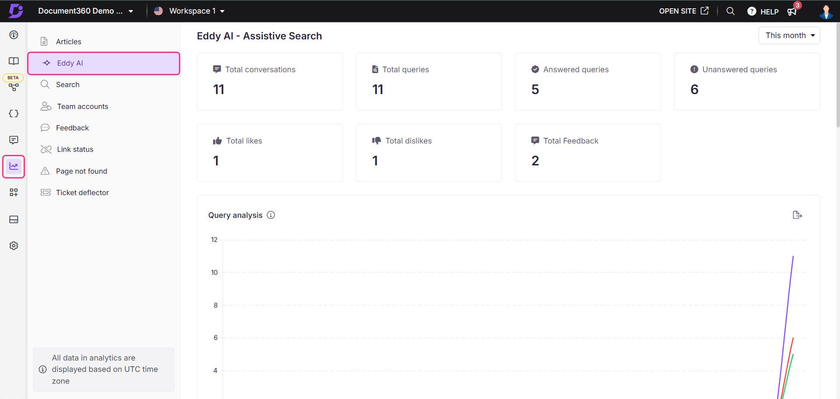Image resolution: width=840 pixels, height=399 pixels.
Task: Click the thumbs-up icon on Total likes
Action: click(x=217, y=141)
